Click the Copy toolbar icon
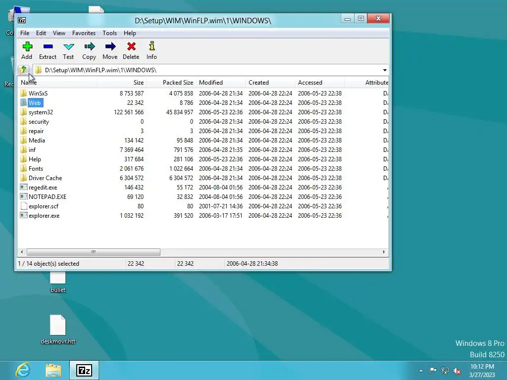Viewport: 507px width, 380px height. coord(89,47)
